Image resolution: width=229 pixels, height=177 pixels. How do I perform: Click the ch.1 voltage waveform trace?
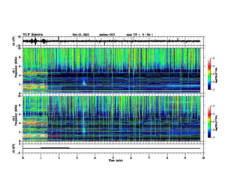[x=112, y=41]
